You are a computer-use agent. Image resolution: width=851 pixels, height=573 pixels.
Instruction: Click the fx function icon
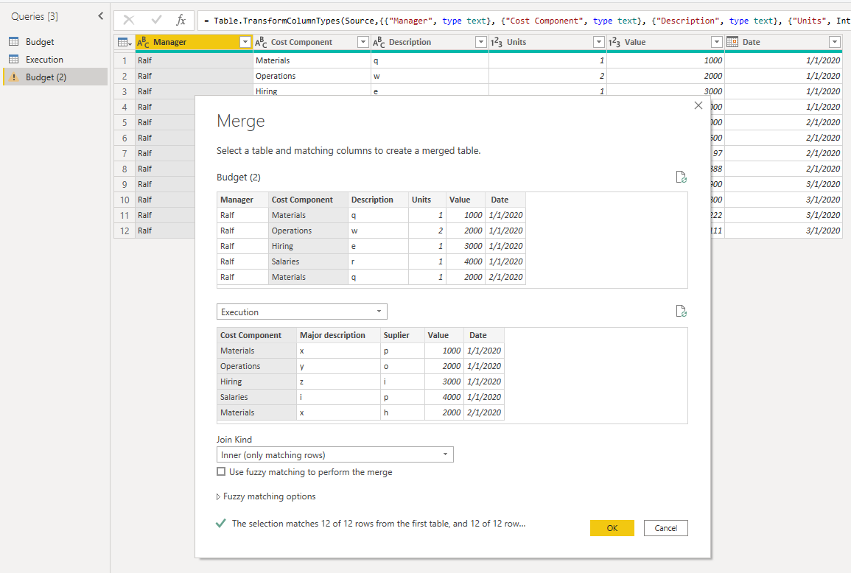[x=181, y=20]
